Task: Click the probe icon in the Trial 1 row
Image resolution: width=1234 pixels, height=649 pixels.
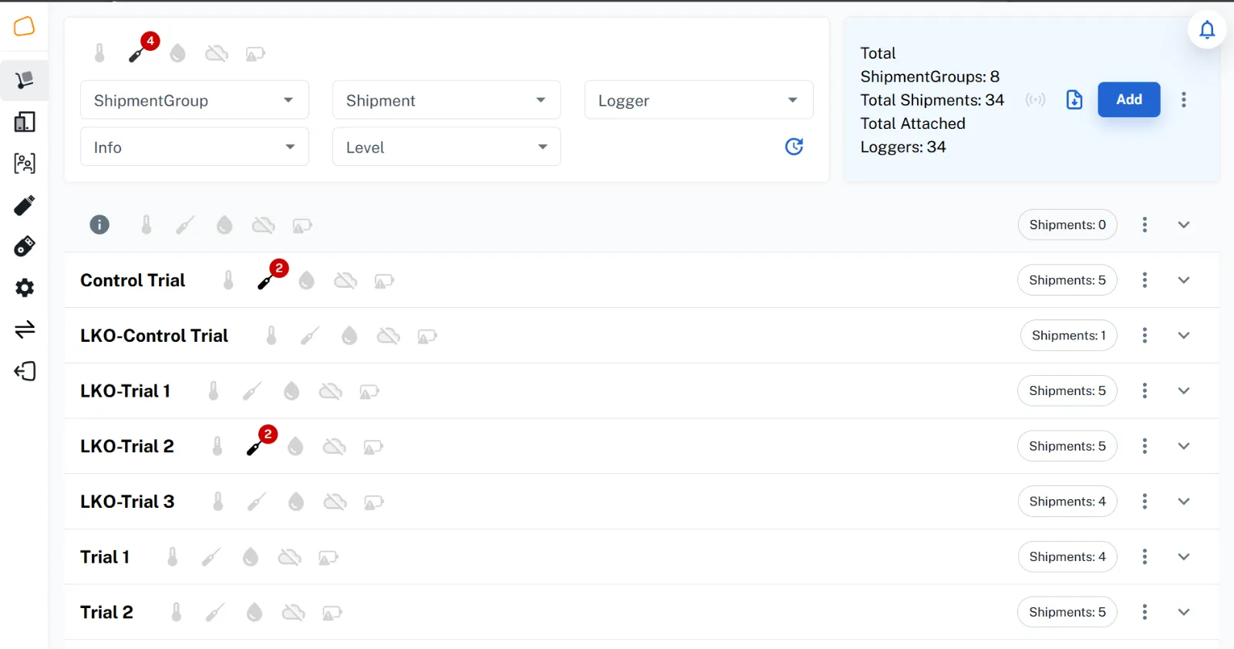Action: pos(211,557)
